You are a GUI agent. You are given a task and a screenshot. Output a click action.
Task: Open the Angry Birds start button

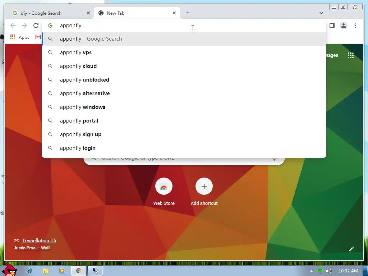pos(10,270)
